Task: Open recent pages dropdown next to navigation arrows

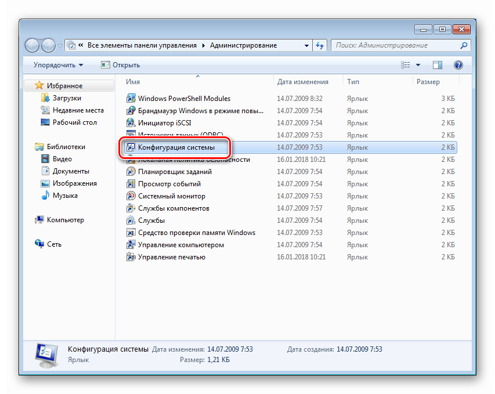Action: (60, 46)
